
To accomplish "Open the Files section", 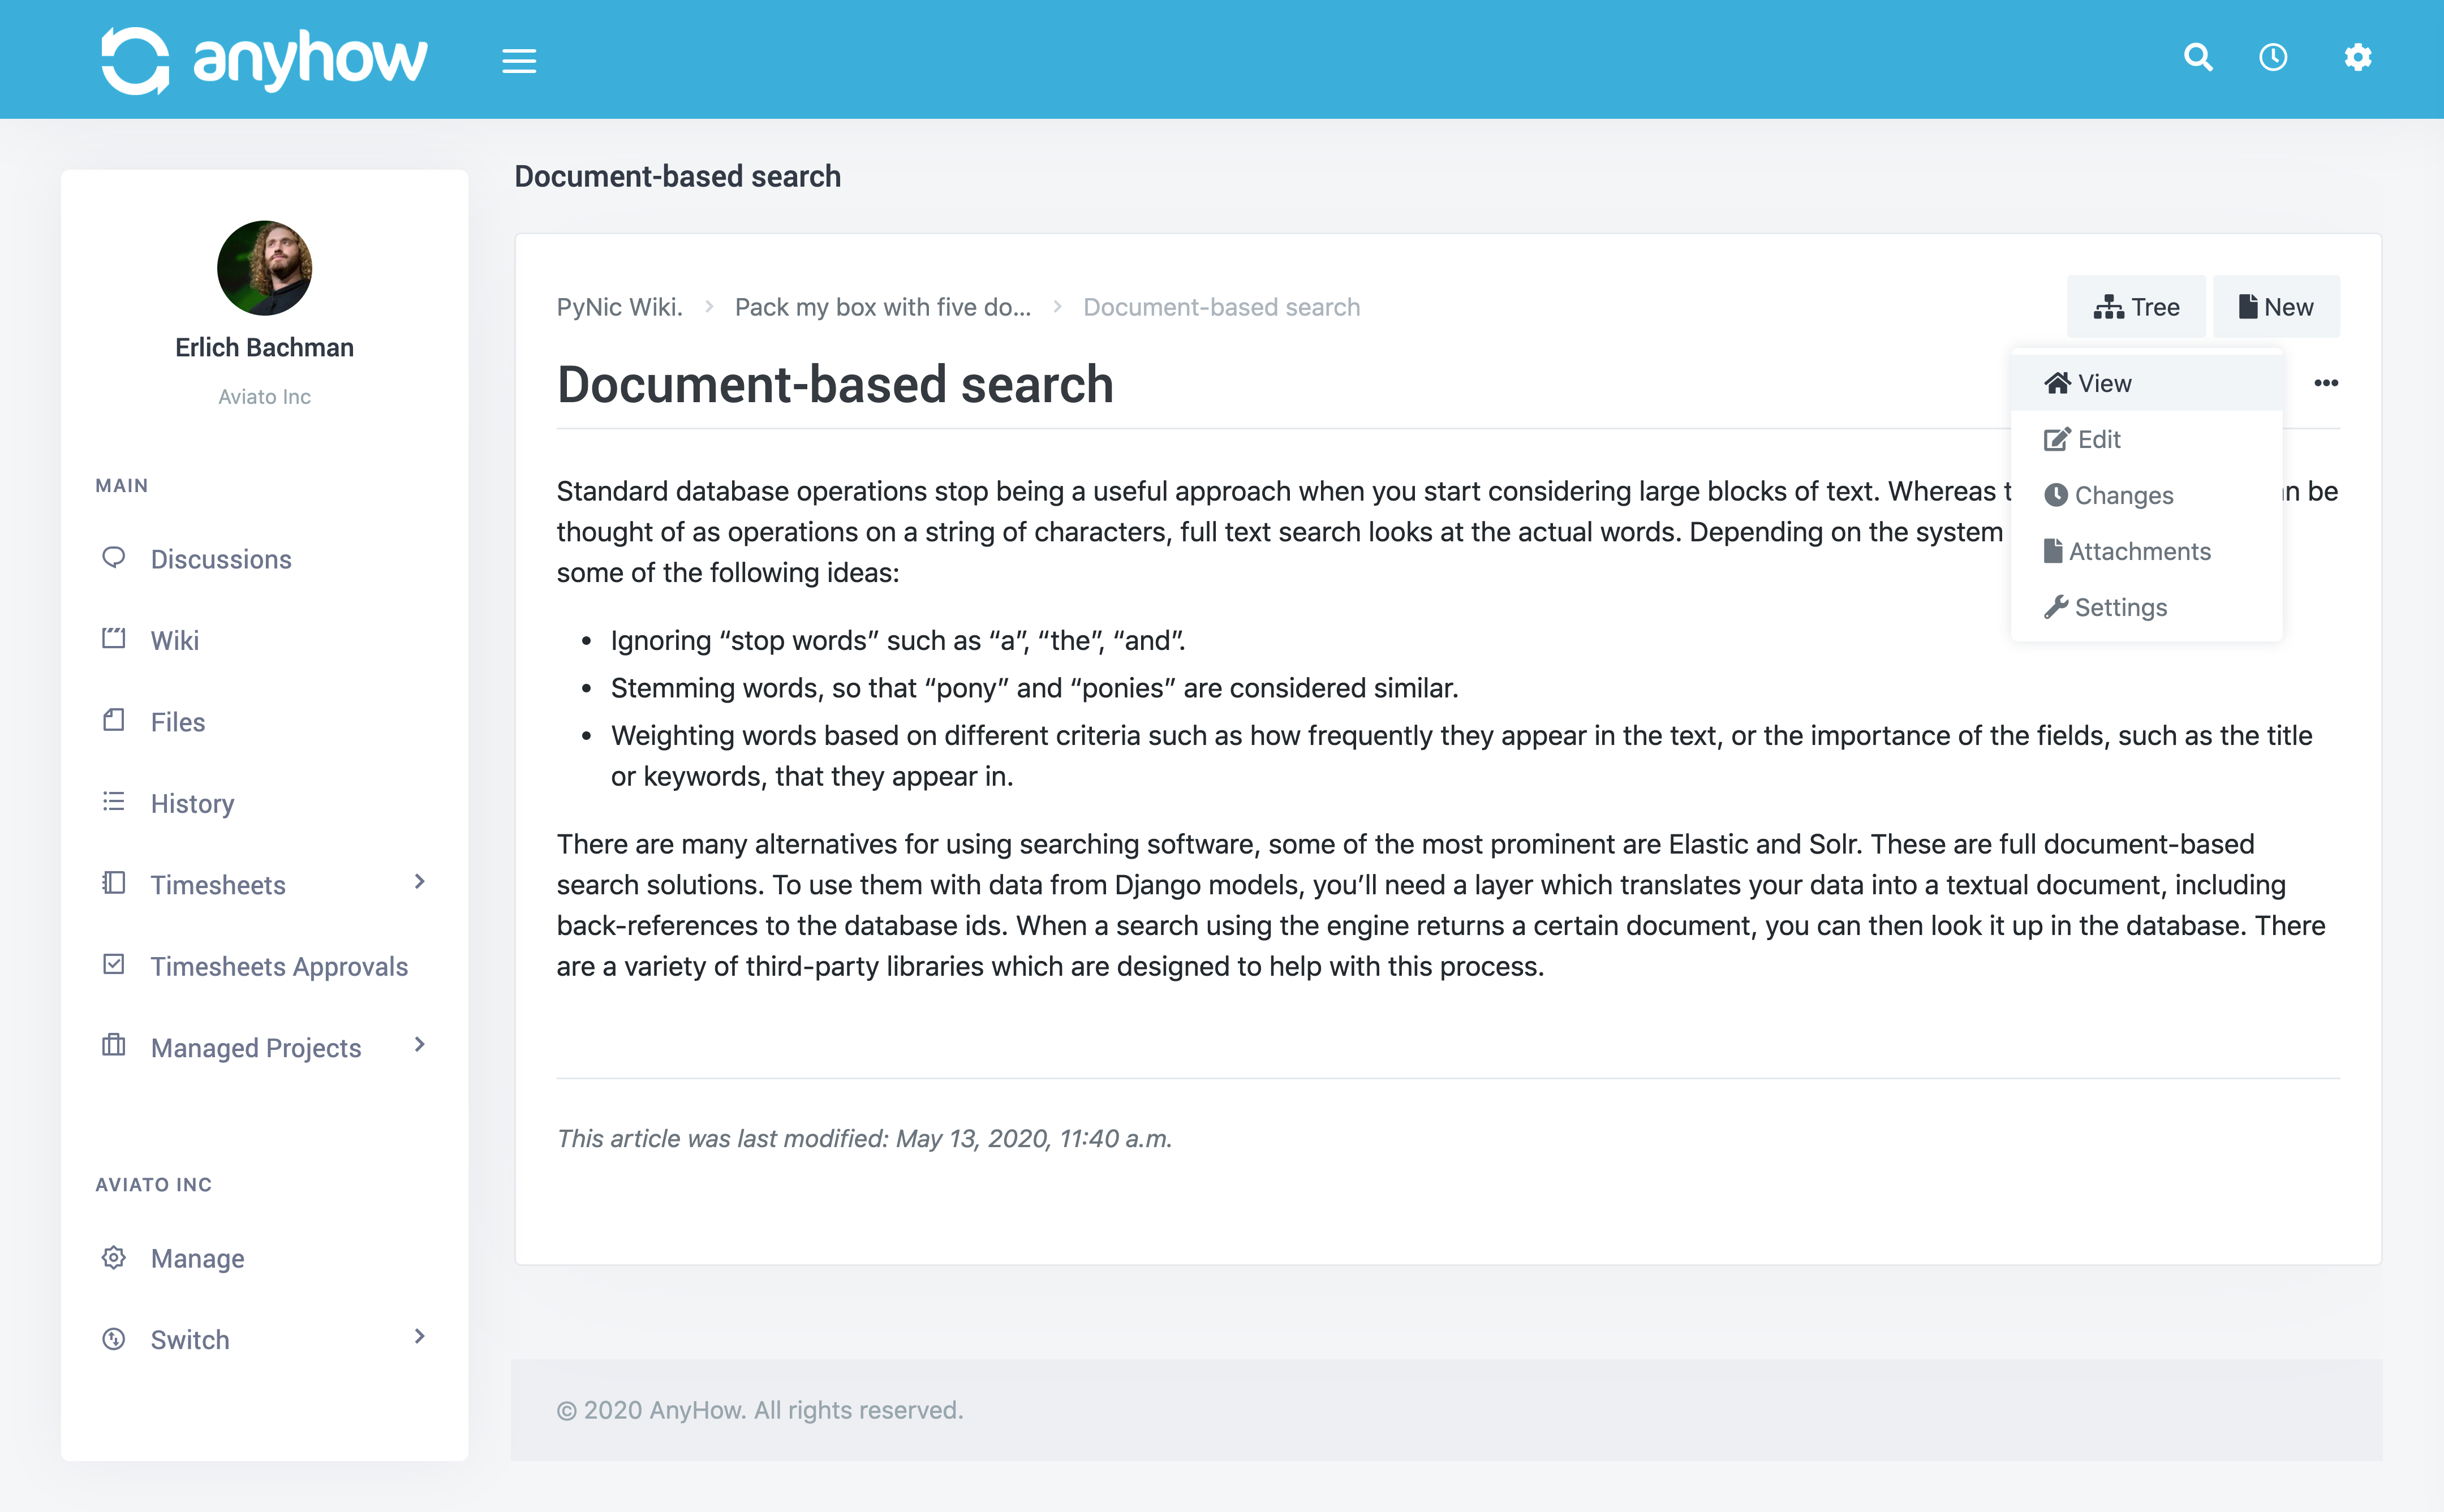I will click(177, 721).
